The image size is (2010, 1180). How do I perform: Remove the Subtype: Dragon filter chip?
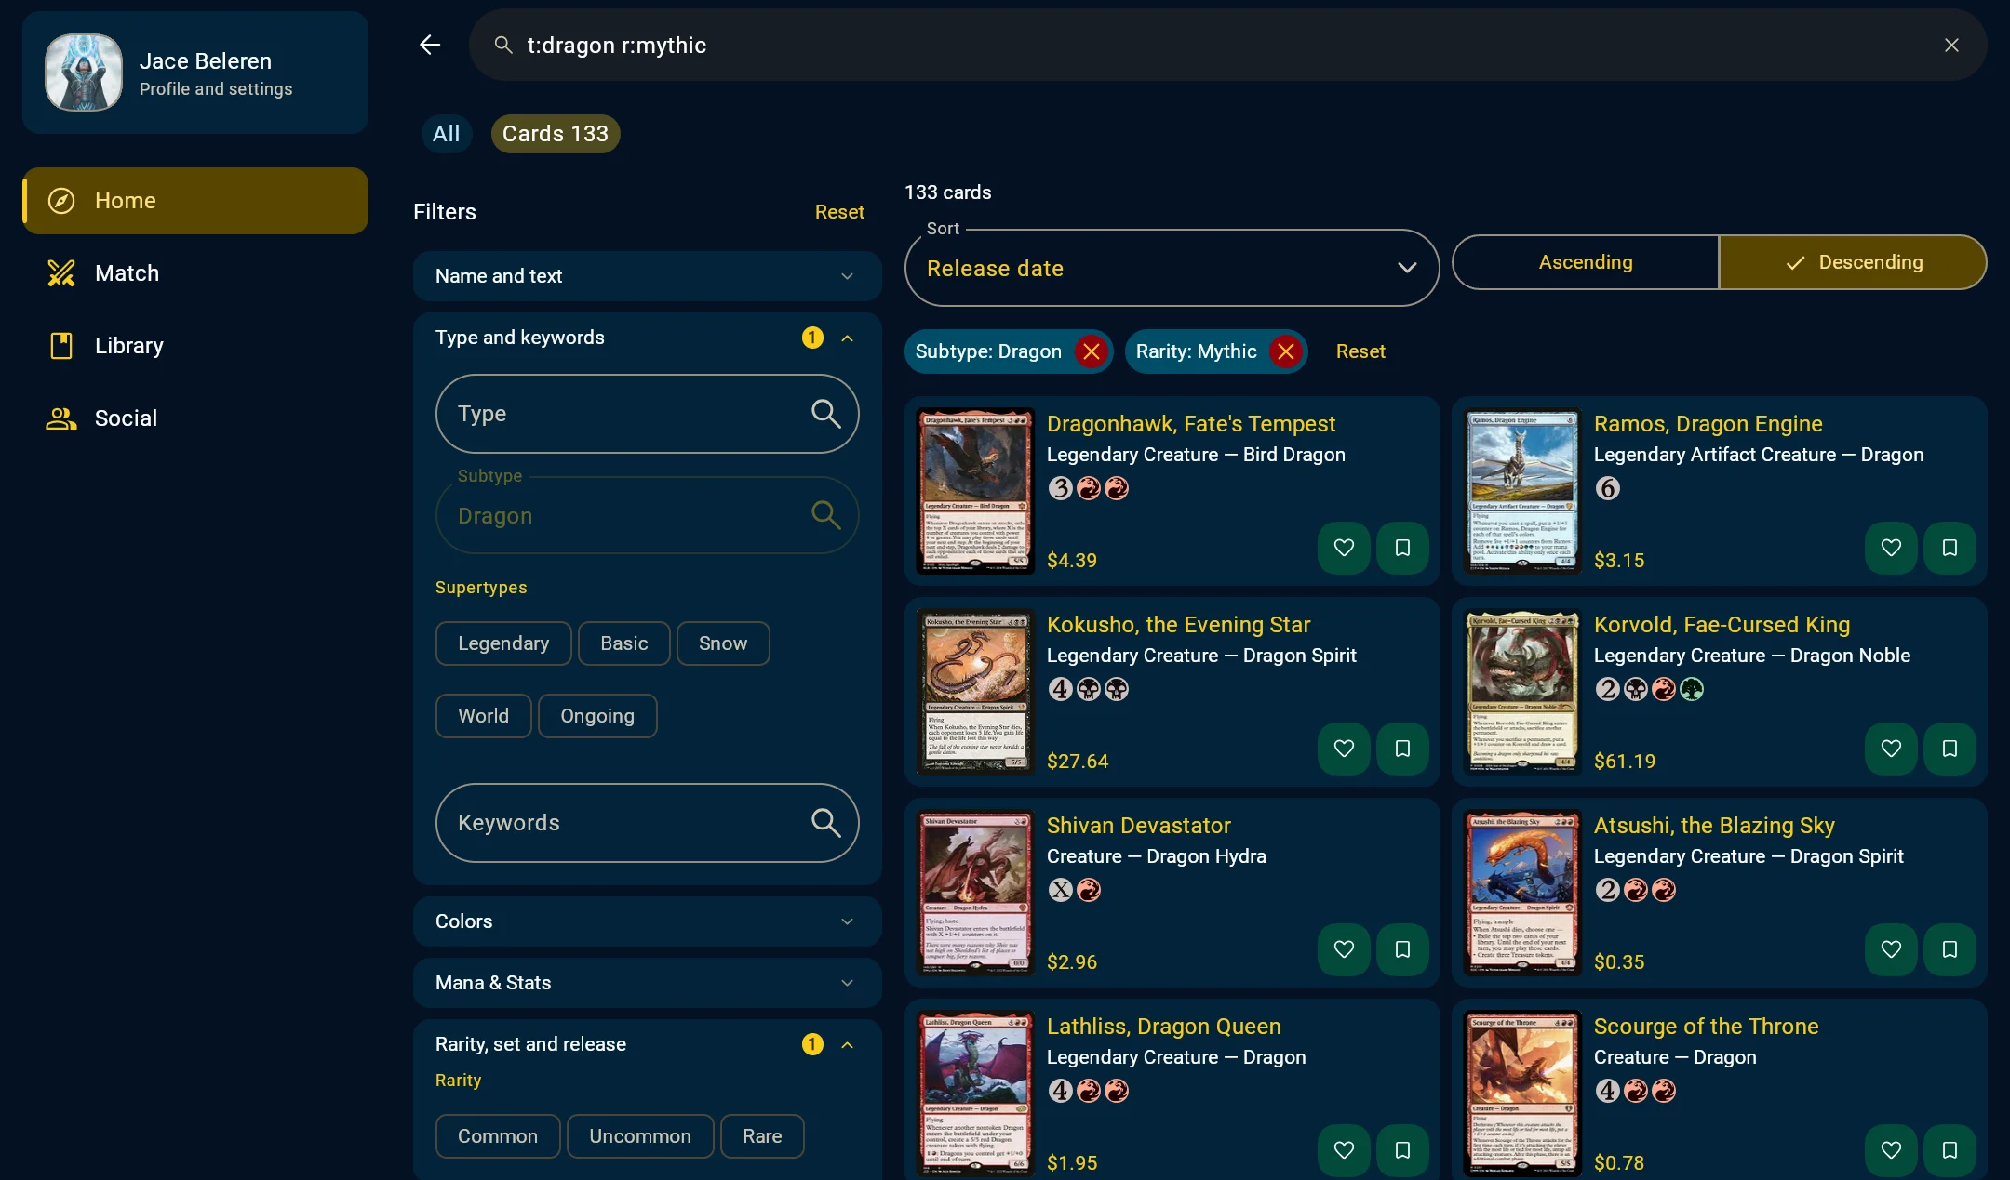click(1091, 351)
